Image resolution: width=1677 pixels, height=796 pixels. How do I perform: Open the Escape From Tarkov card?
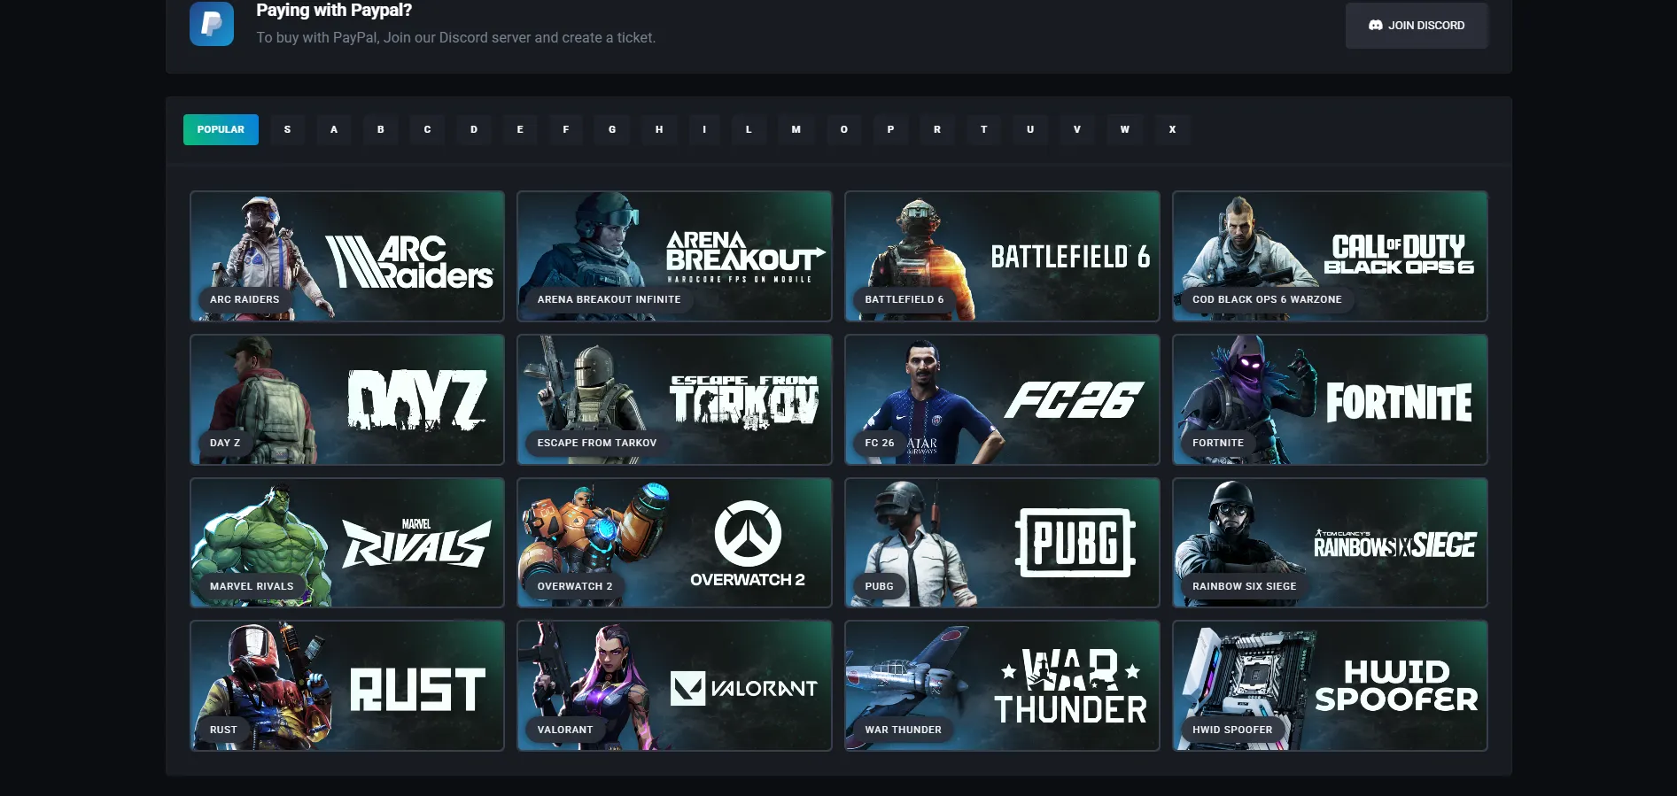click(x=674, y=399)
